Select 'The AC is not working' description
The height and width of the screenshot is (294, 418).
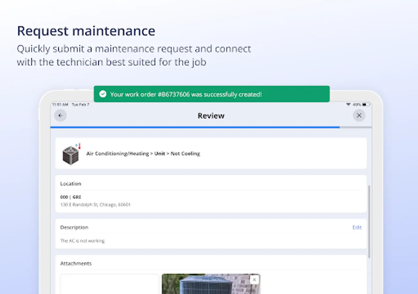point(82,241)
